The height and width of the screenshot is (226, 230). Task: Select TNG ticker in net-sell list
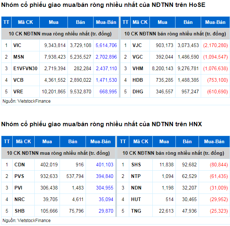click(x=136, y=211)
